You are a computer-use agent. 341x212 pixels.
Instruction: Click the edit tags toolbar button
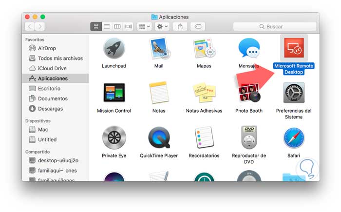coord(198,26)
